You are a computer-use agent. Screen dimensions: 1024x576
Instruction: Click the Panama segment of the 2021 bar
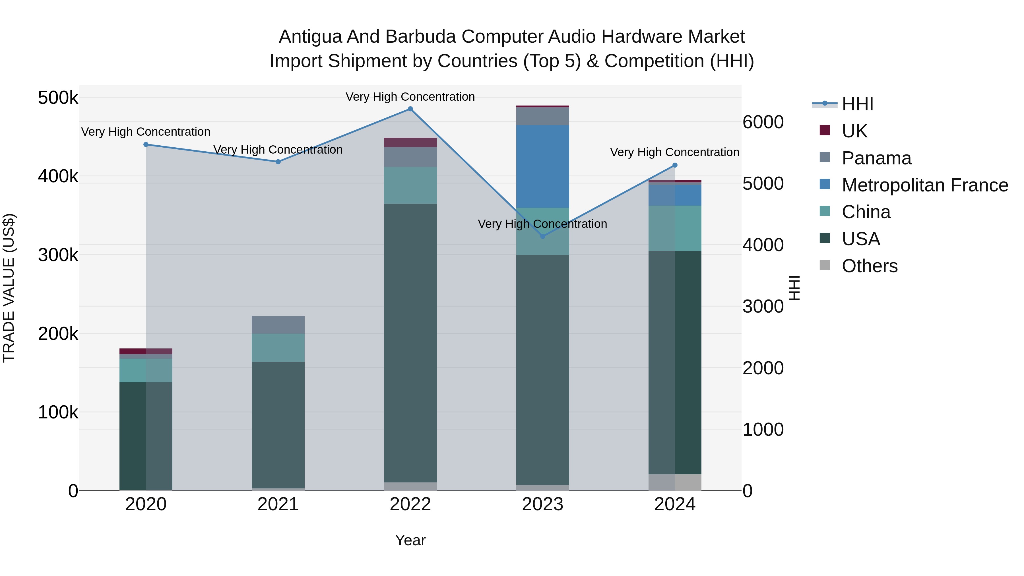pyautogui.click(x=278, y=325)
